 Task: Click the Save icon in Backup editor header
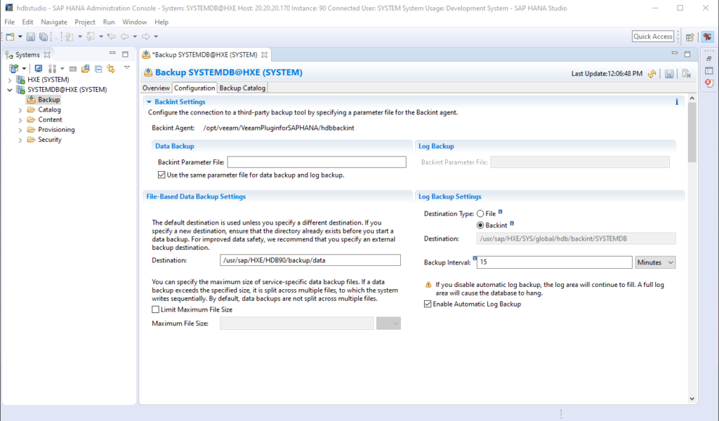(669, 74)
